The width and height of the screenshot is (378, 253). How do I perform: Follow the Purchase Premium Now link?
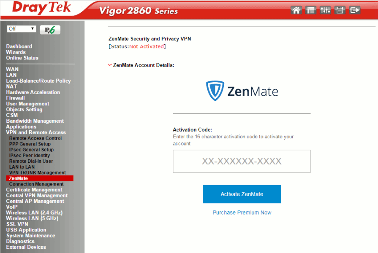(242, 213)
